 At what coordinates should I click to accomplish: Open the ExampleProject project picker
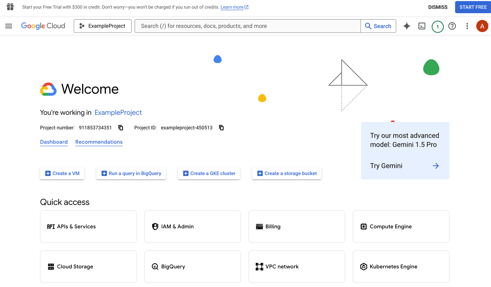103,26
